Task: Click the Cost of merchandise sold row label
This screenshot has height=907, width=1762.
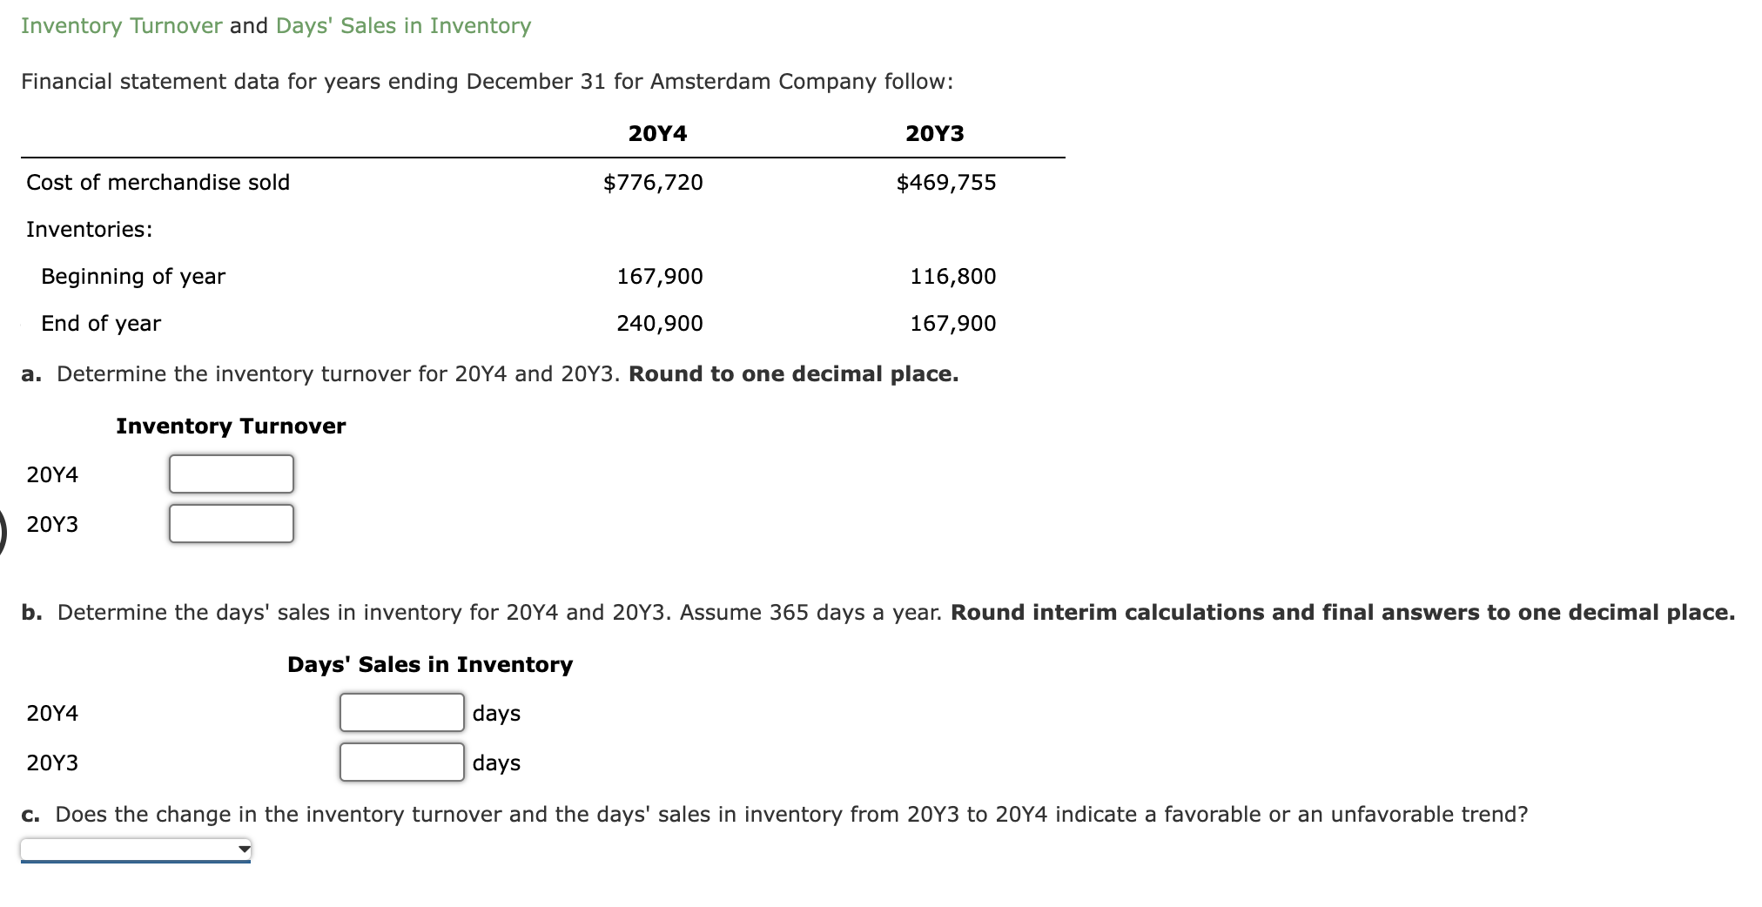Action: (158, 182)
